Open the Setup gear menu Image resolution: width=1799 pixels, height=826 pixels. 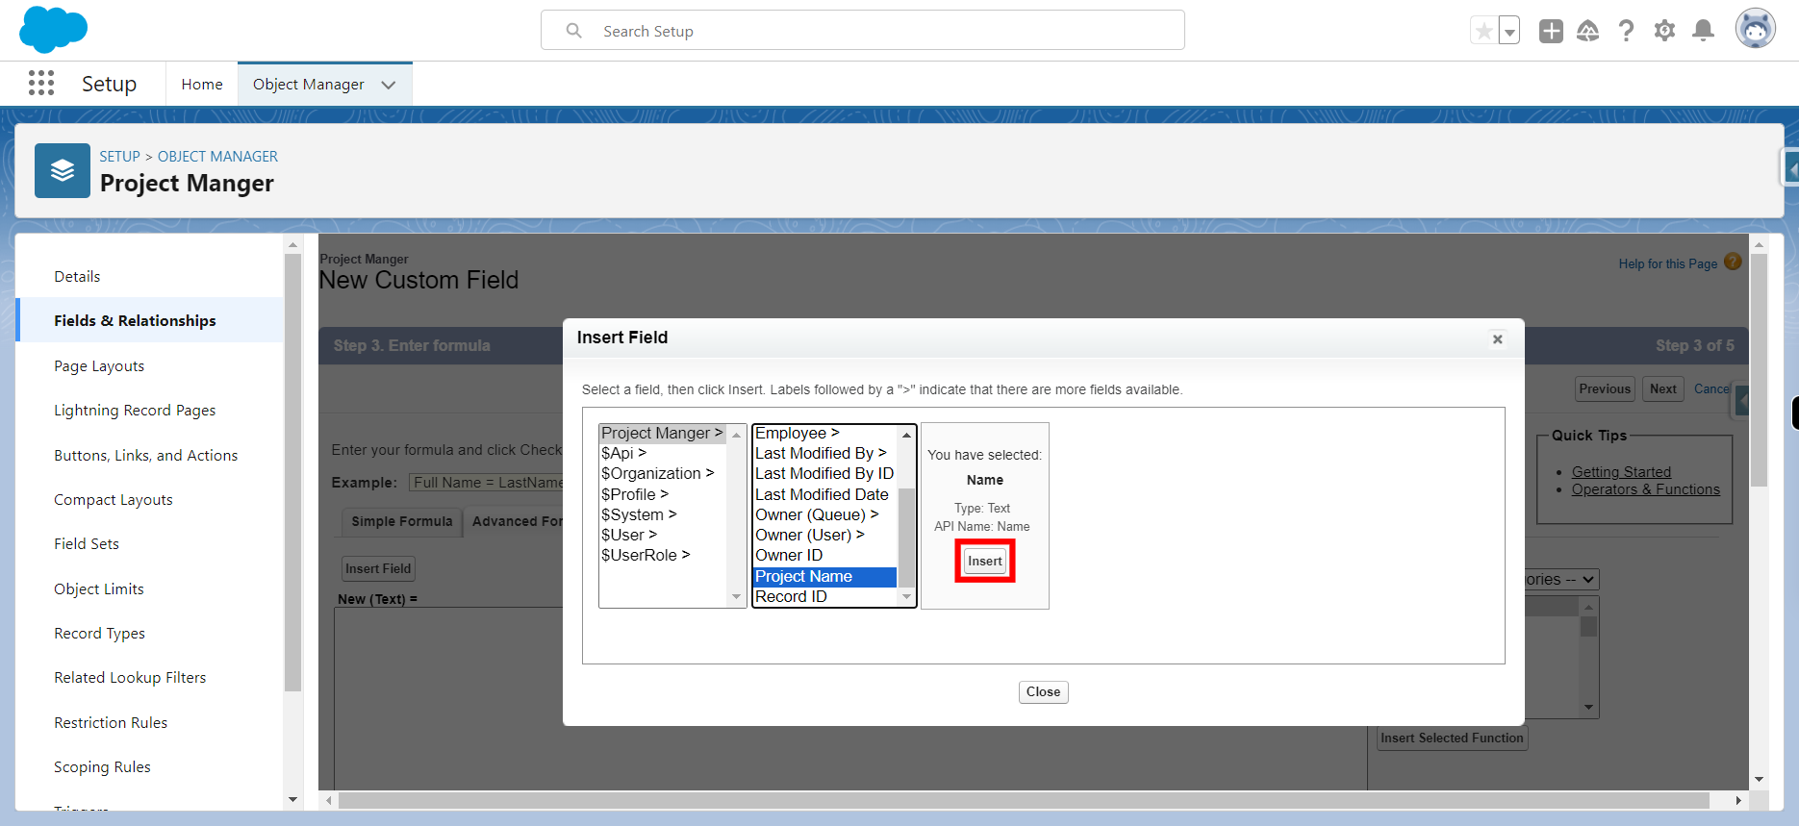[1664, 31]
